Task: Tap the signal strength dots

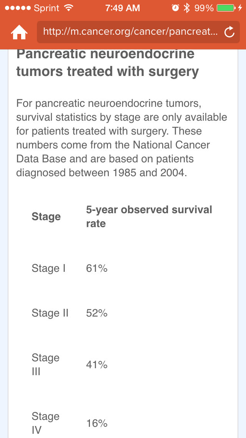Action: click(x=17, y=8)
